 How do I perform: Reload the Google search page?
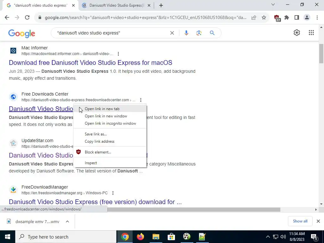click(27, 18)
